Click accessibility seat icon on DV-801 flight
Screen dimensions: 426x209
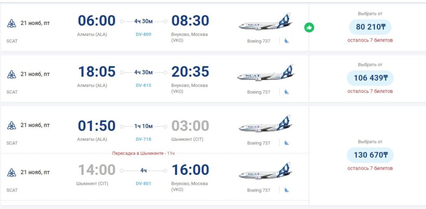[x=287, y=190]
